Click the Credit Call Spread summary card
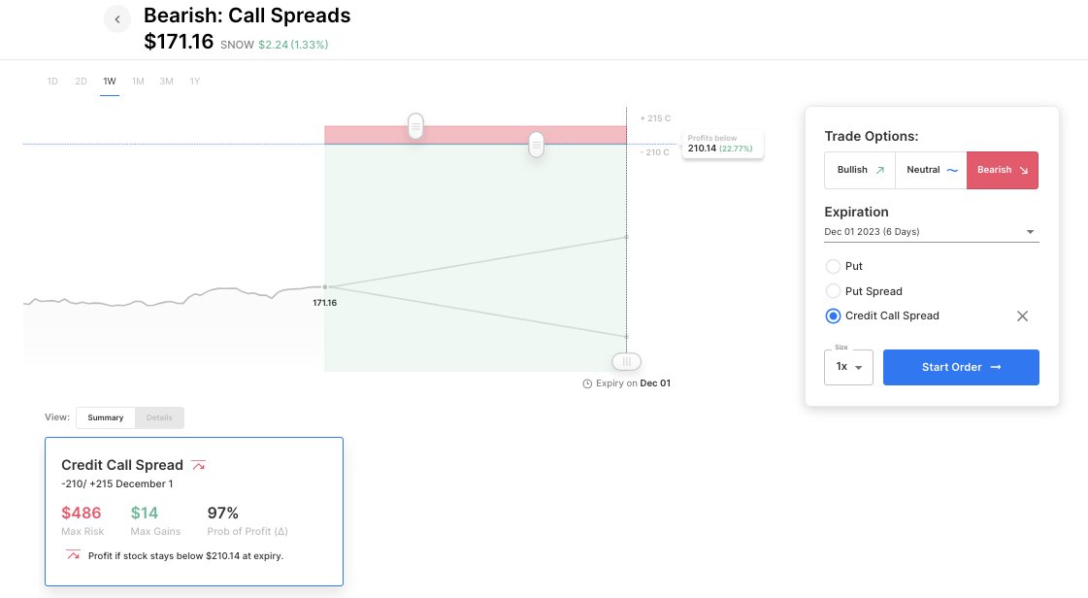This screenshot has height=598, width=1088. pyautogui.click(x=194, y=511)
